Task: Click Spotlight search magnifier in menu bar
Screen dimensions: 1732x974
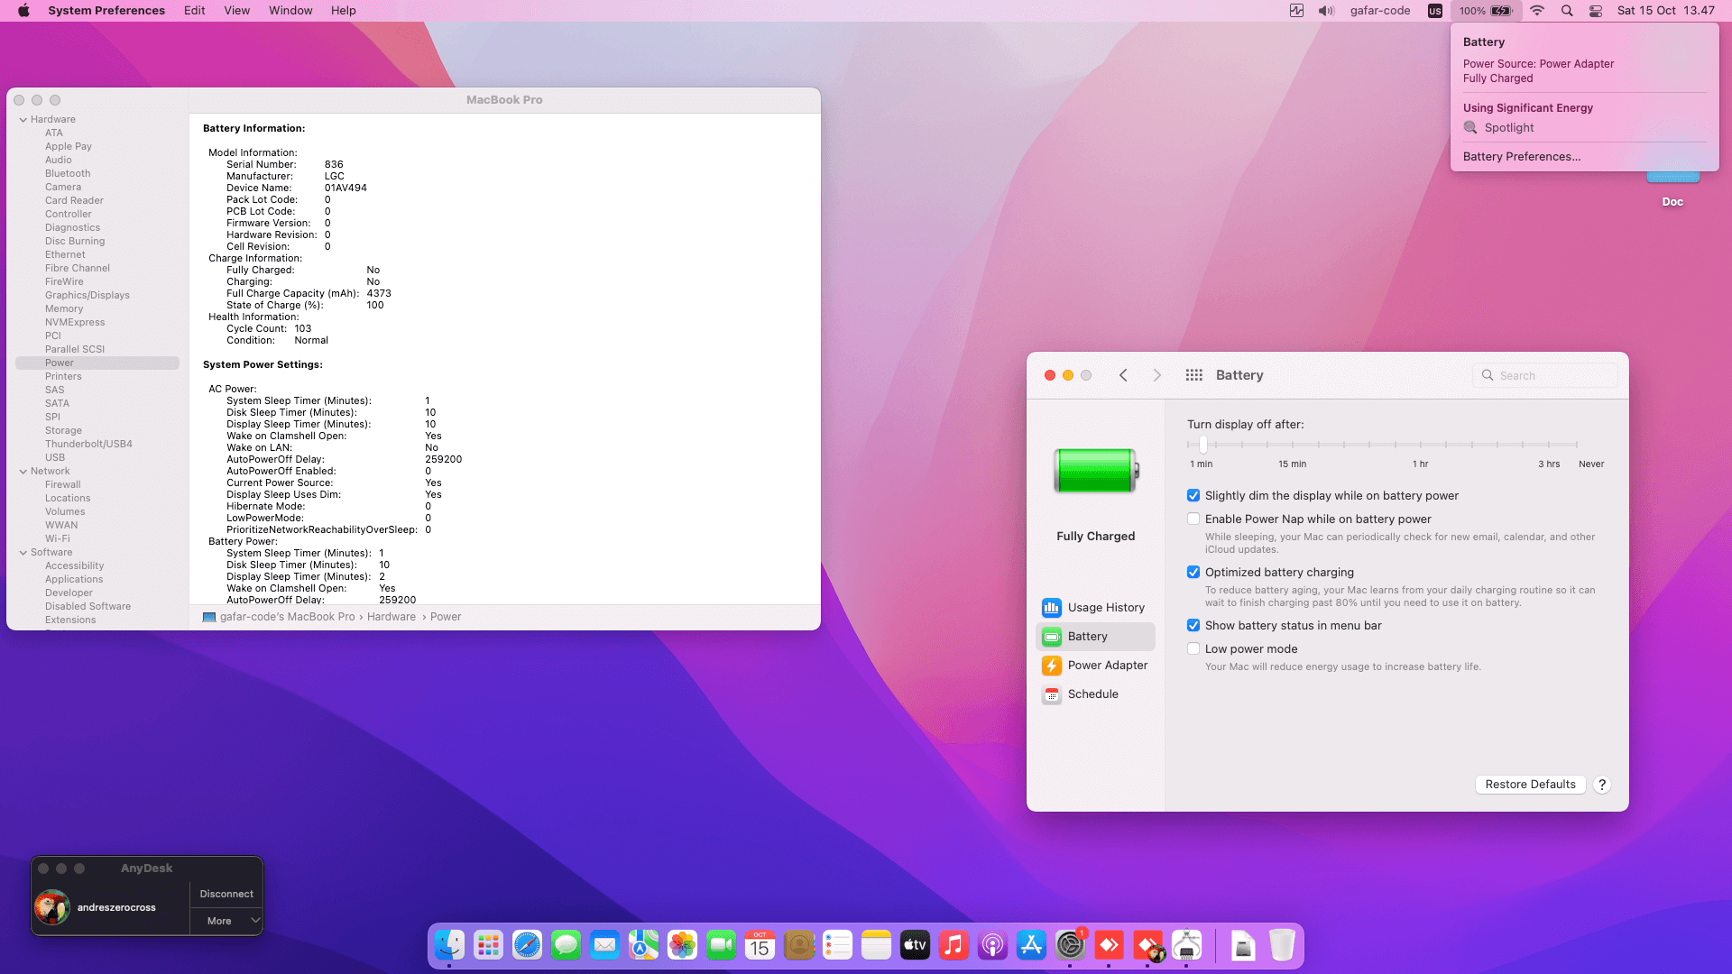Action: [1567, 11]
